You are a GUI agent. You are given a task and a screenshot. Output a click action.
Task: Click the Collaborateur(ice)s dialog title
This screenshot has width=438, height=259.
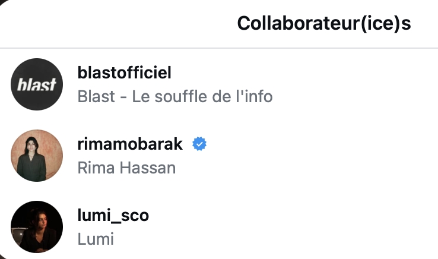(324, 24)
